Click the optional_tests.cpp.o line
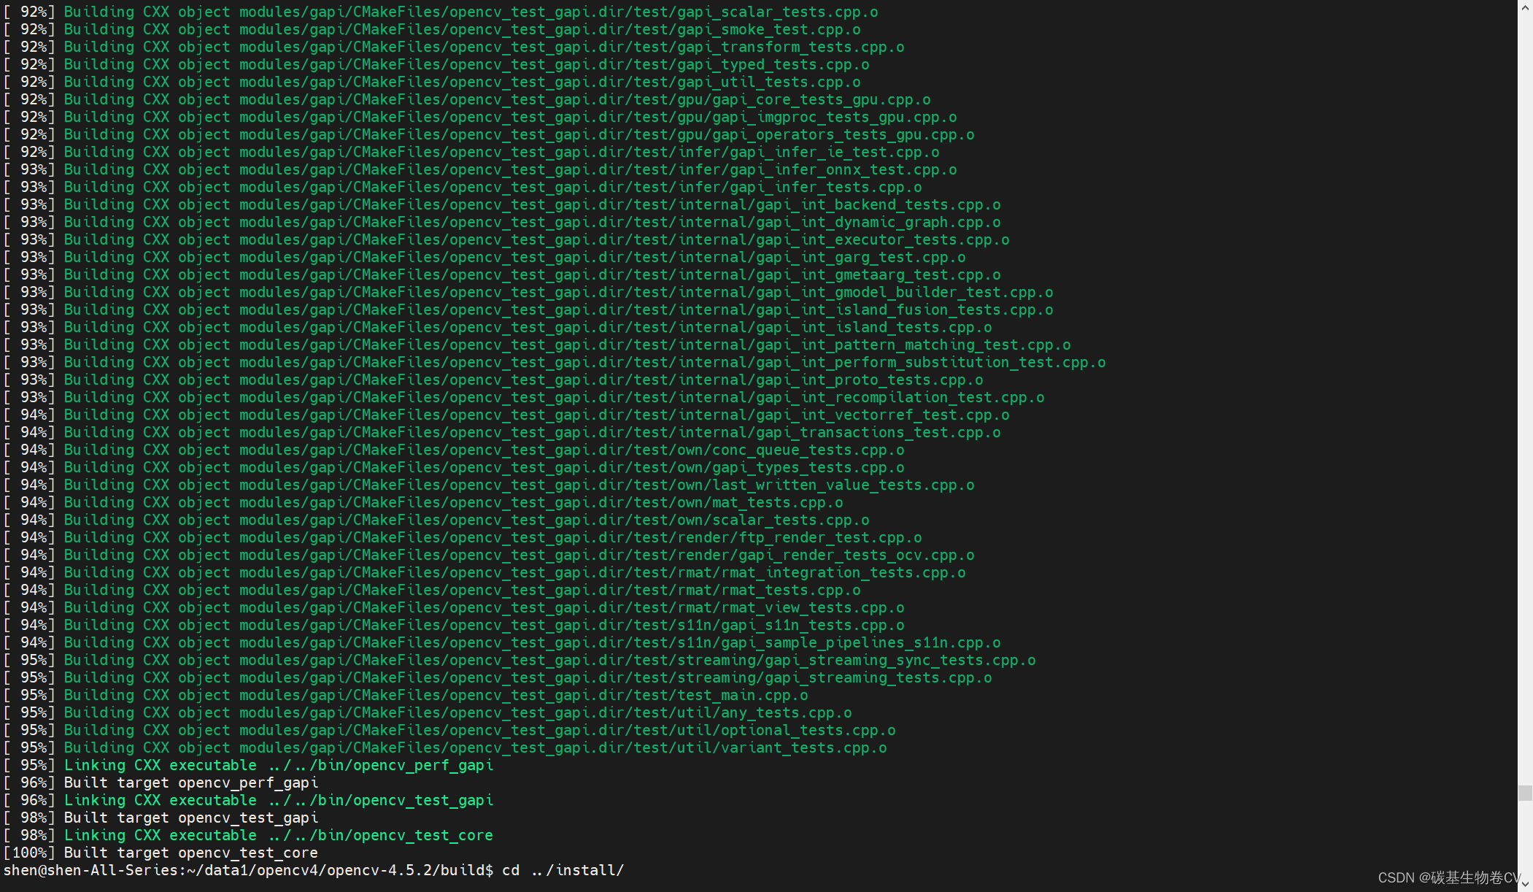1533x892 pixels. [449, 731]
